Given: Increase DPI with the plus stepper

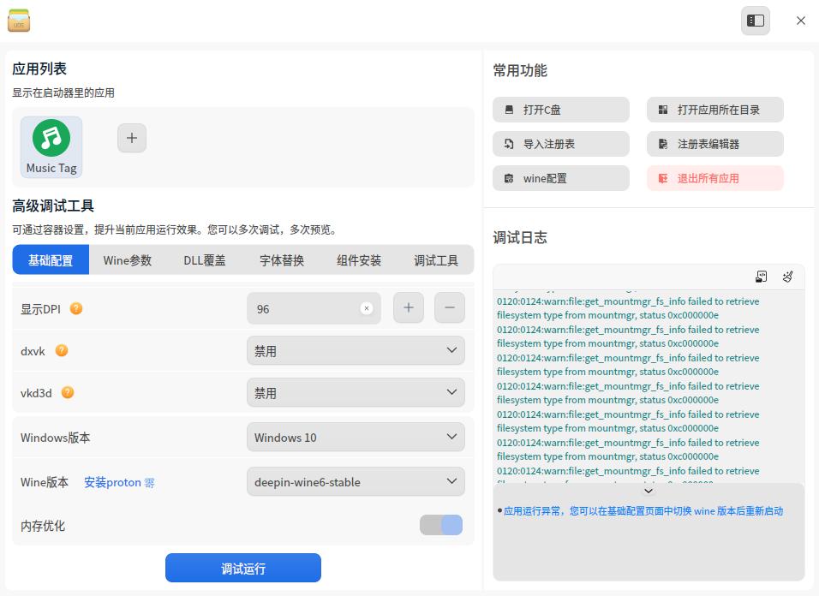Looking at the screenshot, I should (x=409, y=308).
